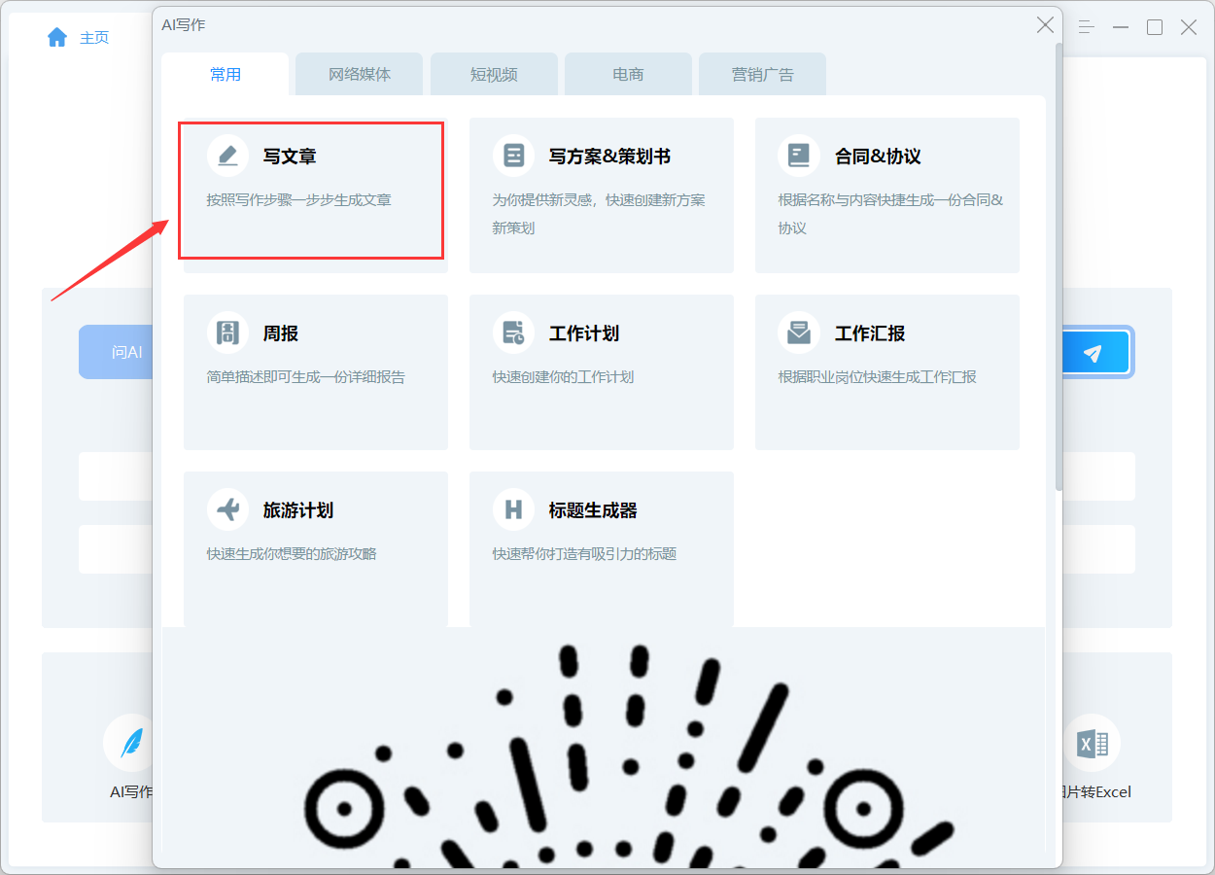The width and height of the screenshot is (1215, 875).
Task: Click the 工作汇报 envelope icon
Action: [799, 332]
